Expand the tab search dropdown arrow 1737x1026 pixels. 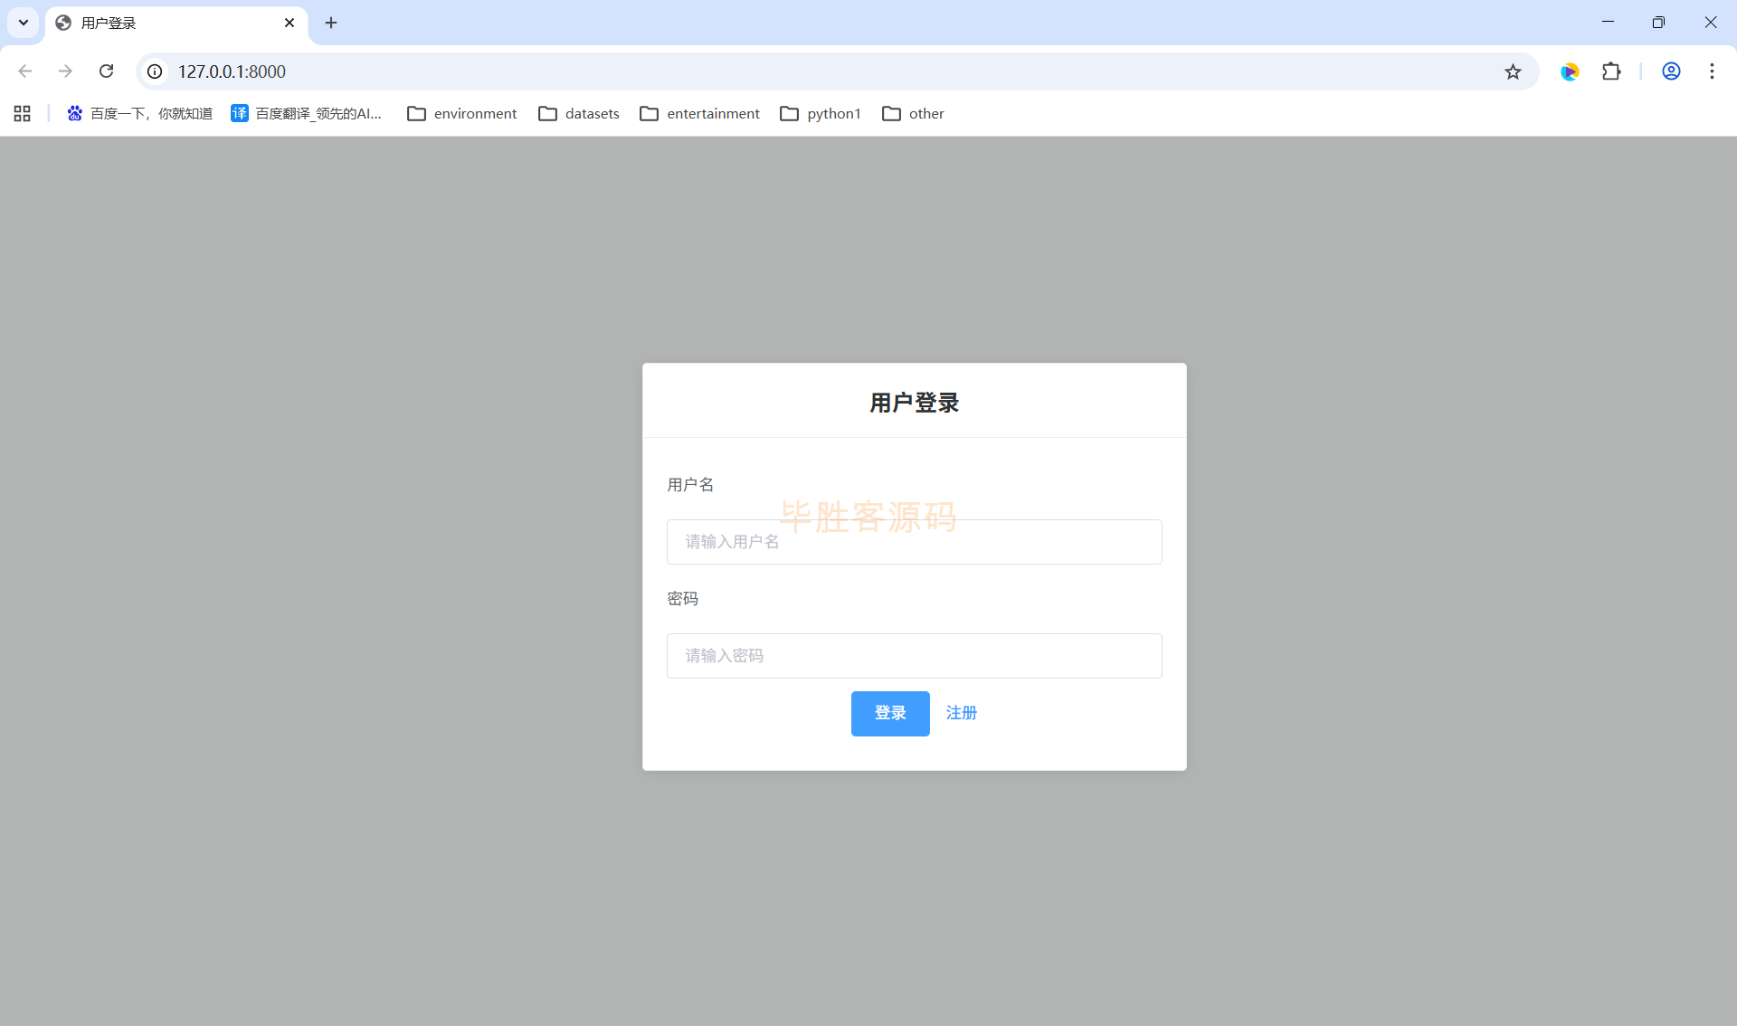tap(24, 23)
